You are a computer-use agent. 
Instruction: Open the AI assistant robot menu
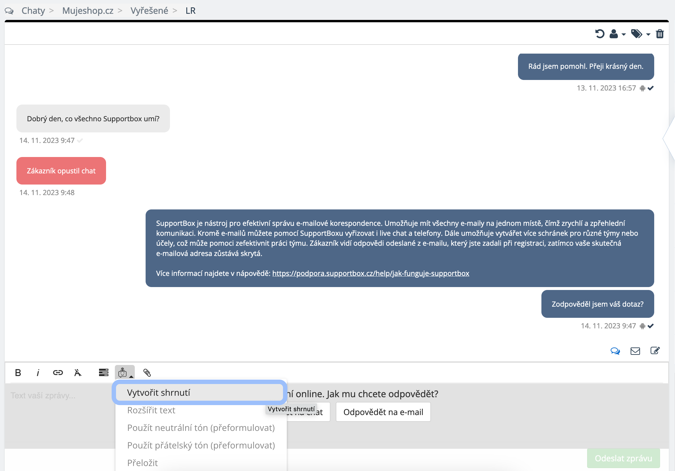pyautogui.click(x=125, y=373)
